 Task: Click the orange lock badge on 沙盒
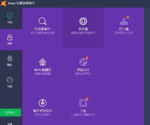click(87, 99)
